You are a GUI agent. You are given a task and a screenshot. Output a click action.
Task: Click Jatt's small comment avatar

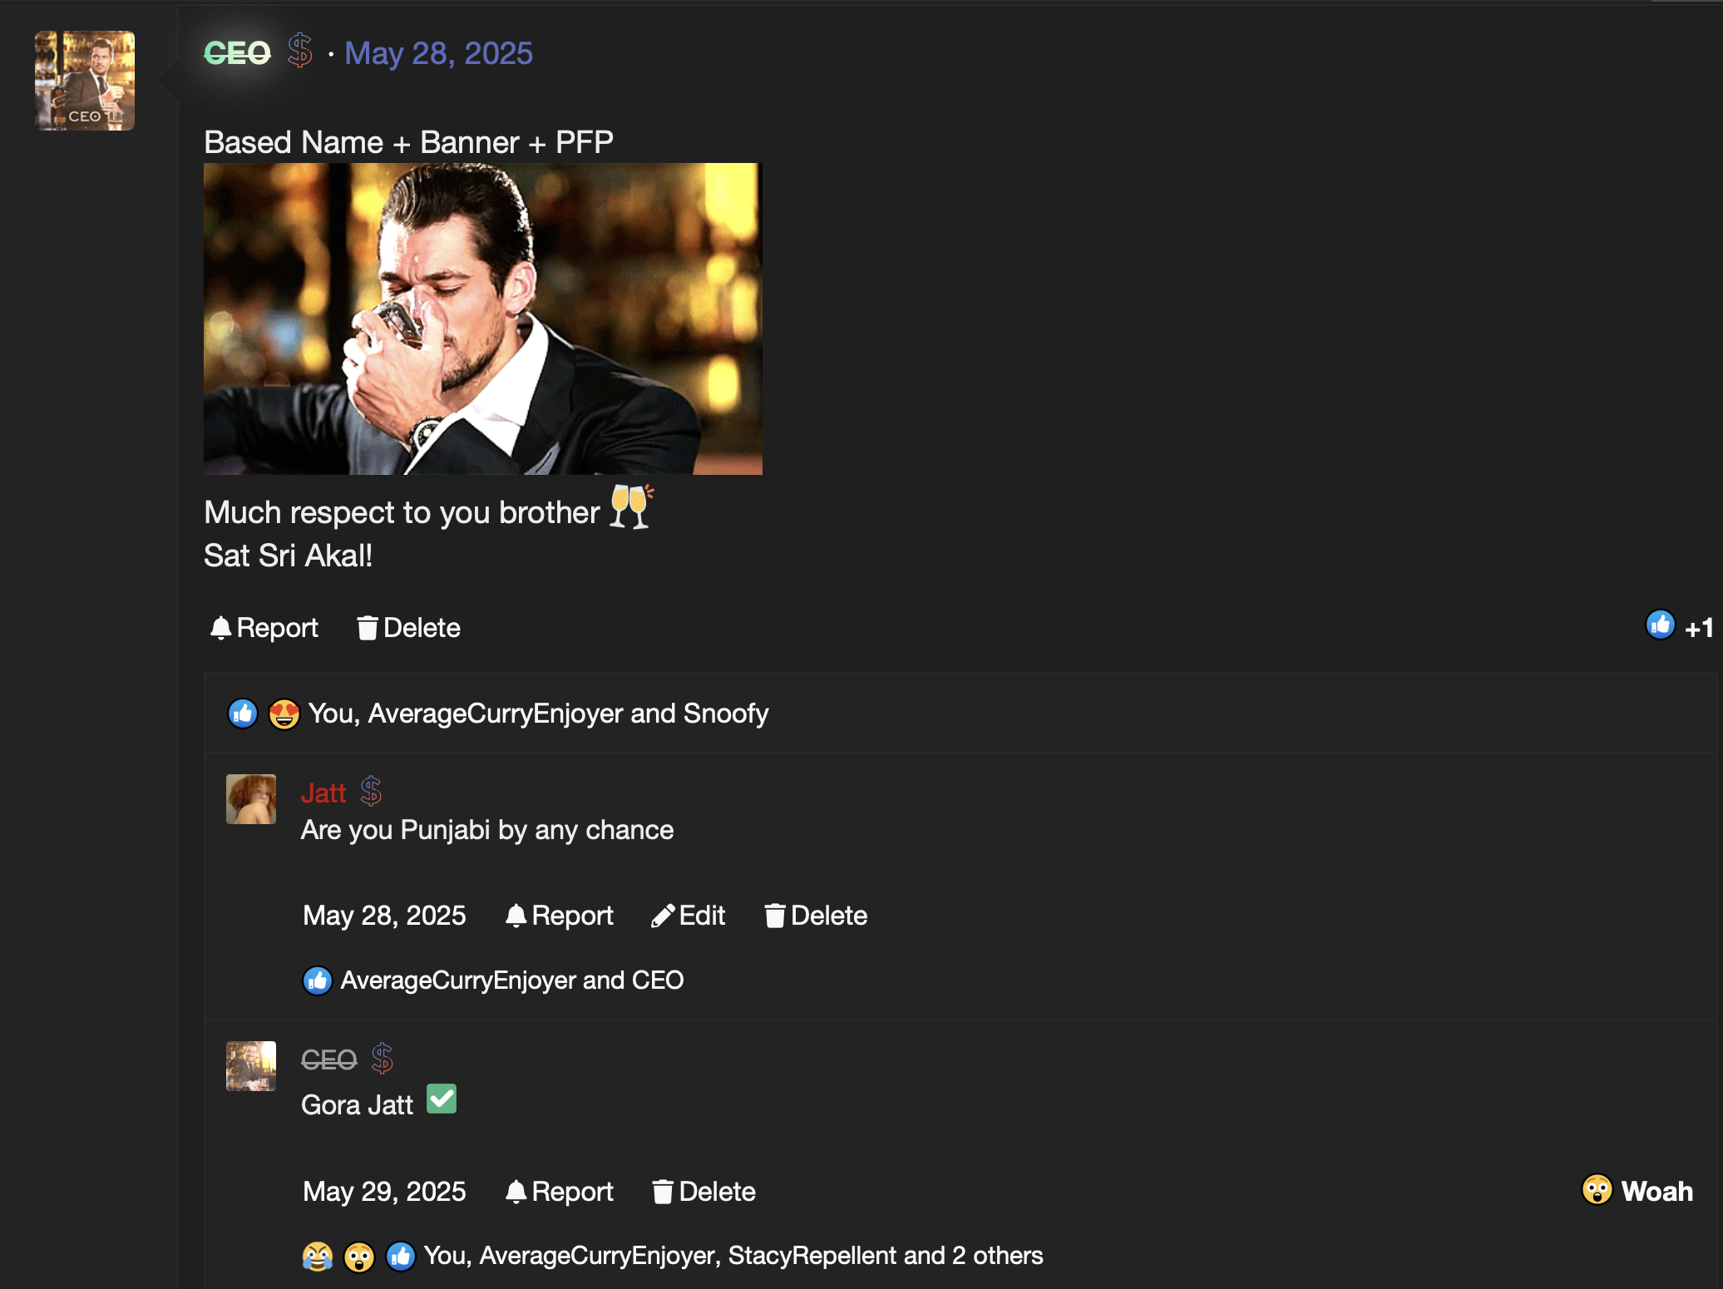pyautogui.click(x=250, y=799)
